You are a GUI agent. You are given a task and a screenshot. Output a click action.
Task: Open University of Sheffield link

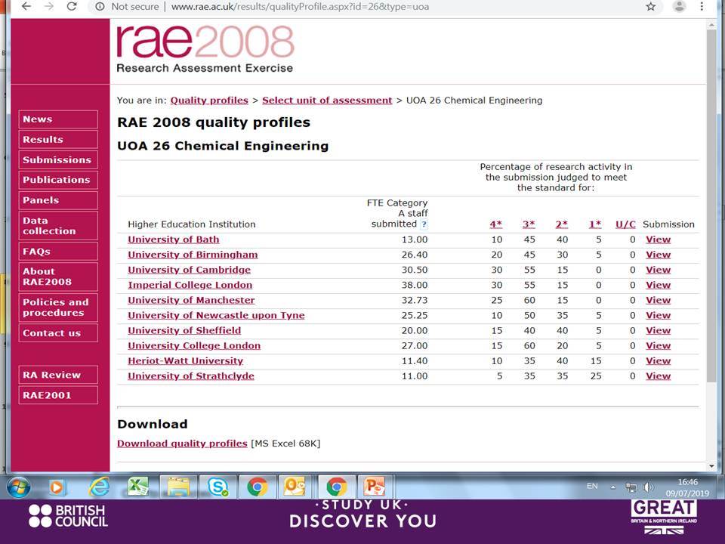click(184, 331)
